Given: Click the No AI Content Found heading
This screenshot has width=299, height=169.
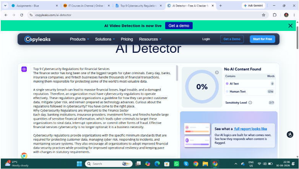Looking at the screenshot, I should click(x=242, y=69).
